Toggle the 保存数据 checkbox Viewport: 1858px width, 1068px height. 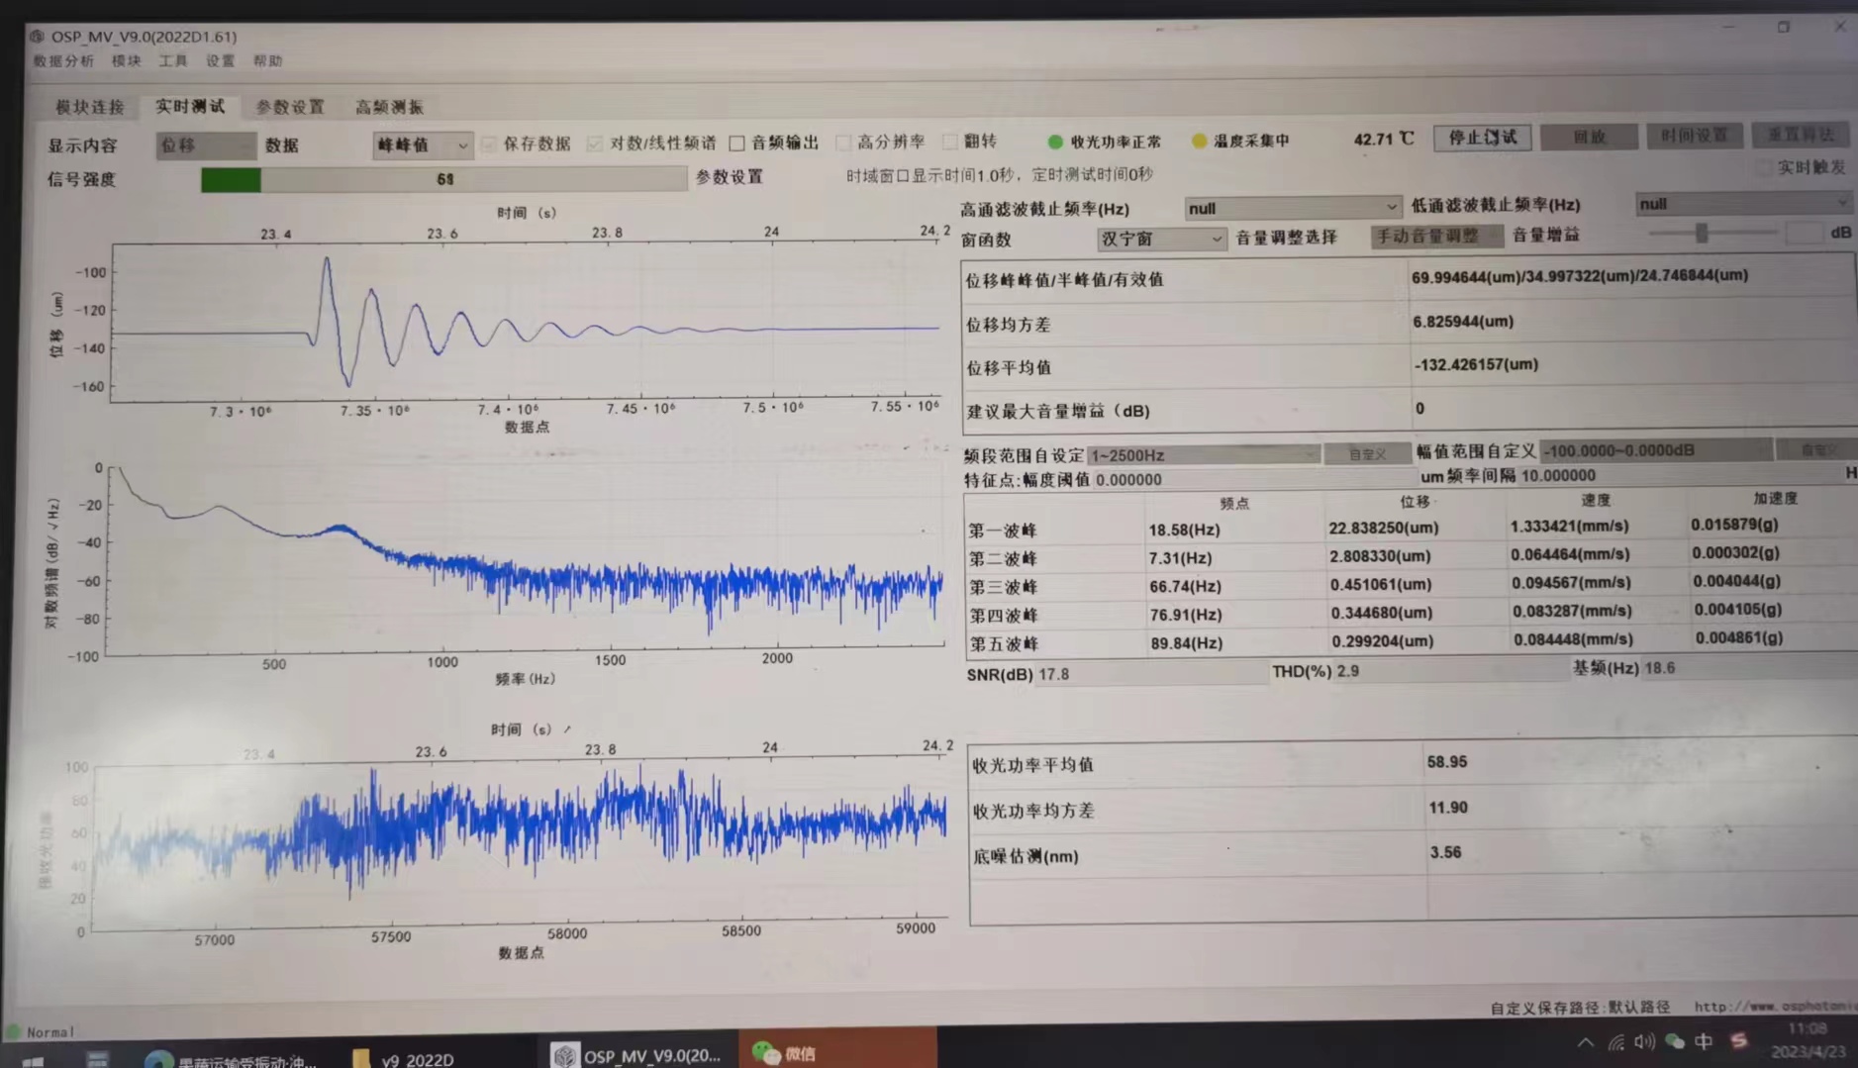tap(489, 145)
